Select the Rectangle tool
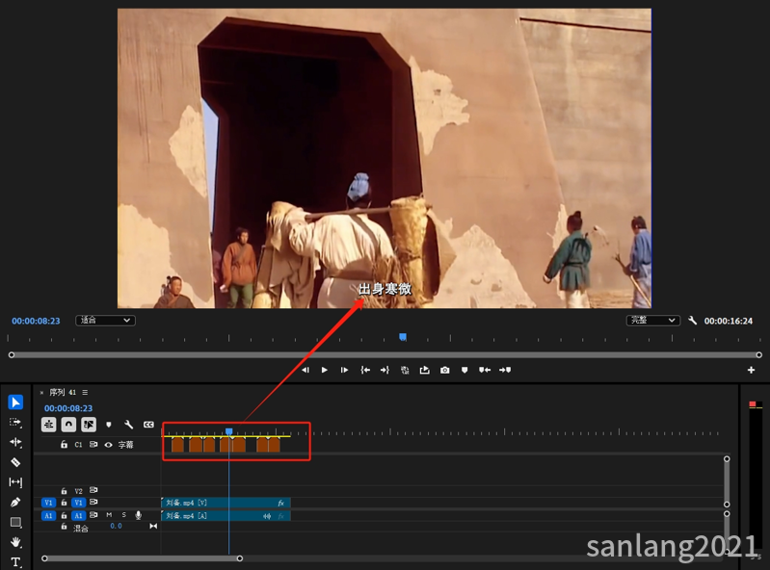The image size is (770, 570). point(15,523)
